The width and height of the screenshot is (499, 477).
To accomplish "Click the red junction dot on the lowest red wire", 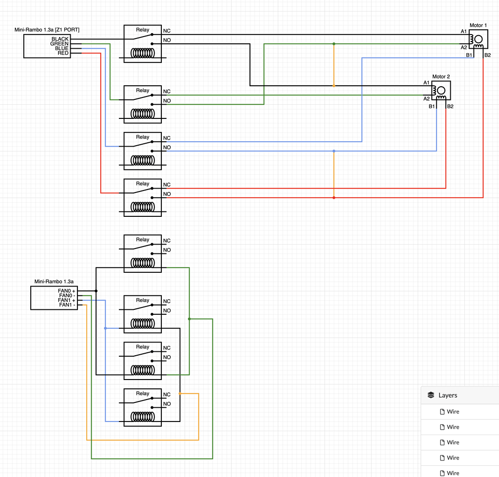I will pyautogui.click(x=334, y=198).
